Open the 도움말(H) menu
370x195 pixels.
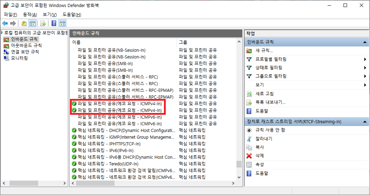[x=72, y=14]
